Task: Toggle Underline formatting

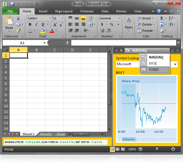Action: [43, 24]
